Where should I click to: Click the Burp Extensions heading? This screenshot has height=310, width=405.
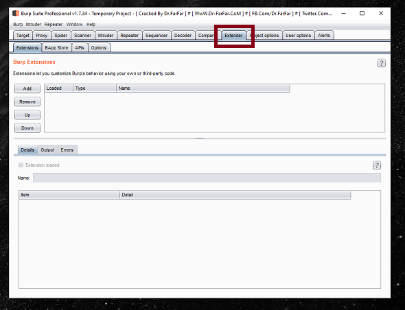click(34, 62)
